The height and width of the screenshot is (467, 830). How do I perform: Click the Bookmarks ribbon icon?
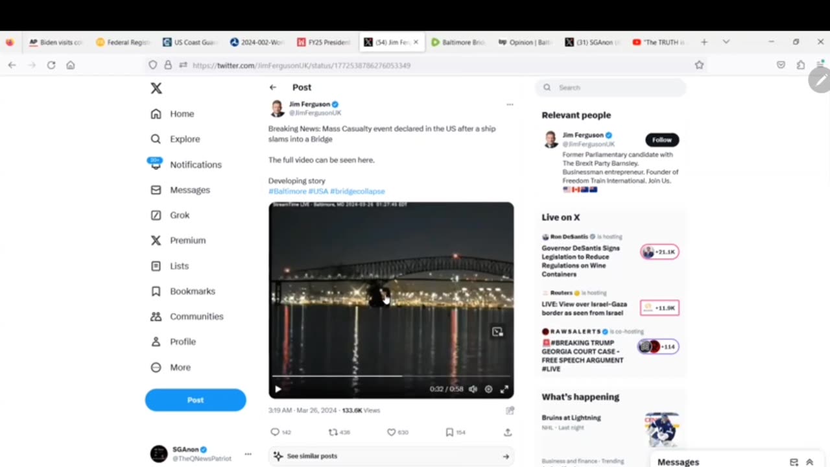tap(156, 291)
